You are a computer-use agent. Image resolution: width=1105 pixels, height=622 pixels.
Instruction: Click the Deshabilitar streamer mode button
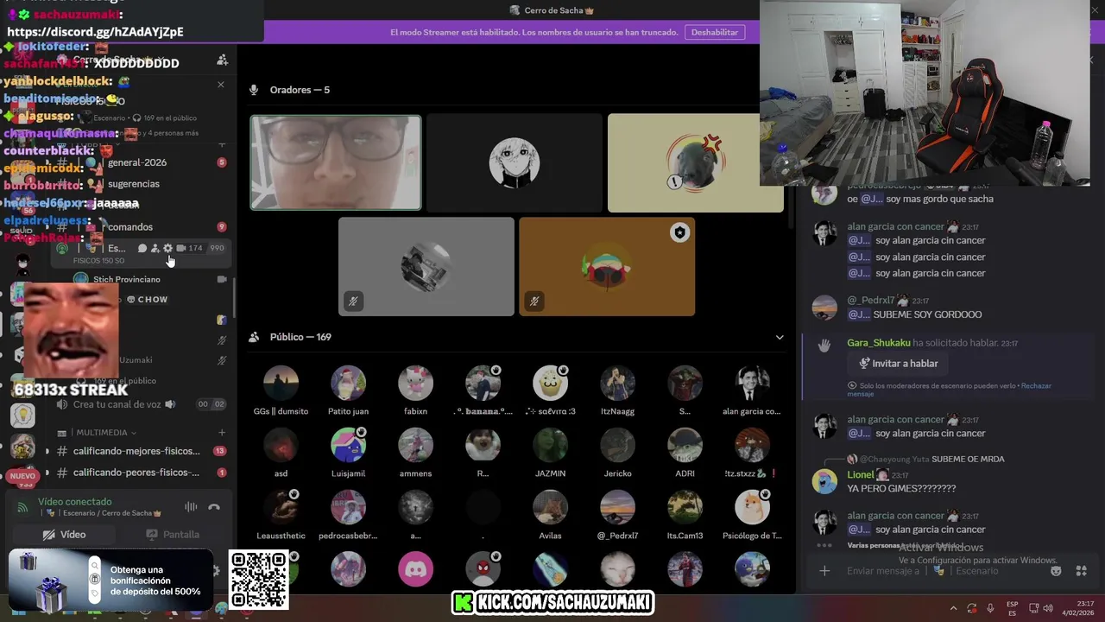(x=715, y=32)
